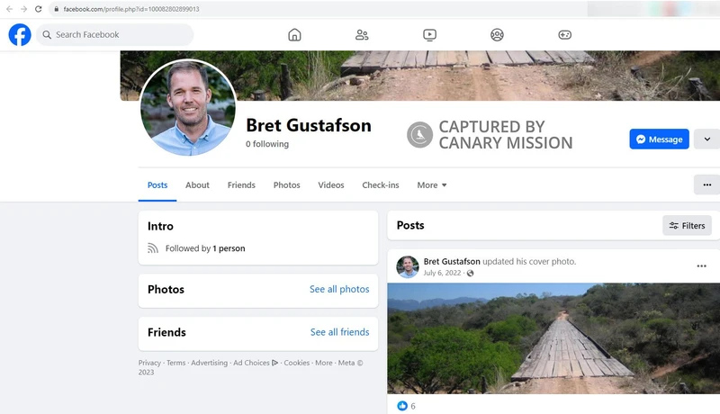Click the Cookies footer link

click(297, 363)
